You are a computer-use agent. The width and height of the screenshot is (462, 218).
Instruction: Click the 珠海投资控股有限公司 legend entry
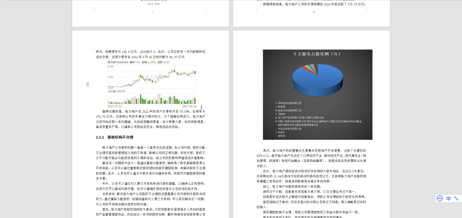(x=288, y=103)
